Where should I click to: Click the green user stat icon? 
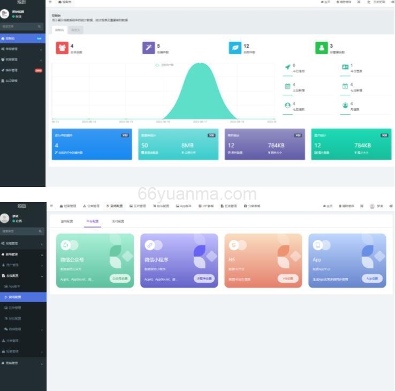[321, 48]
